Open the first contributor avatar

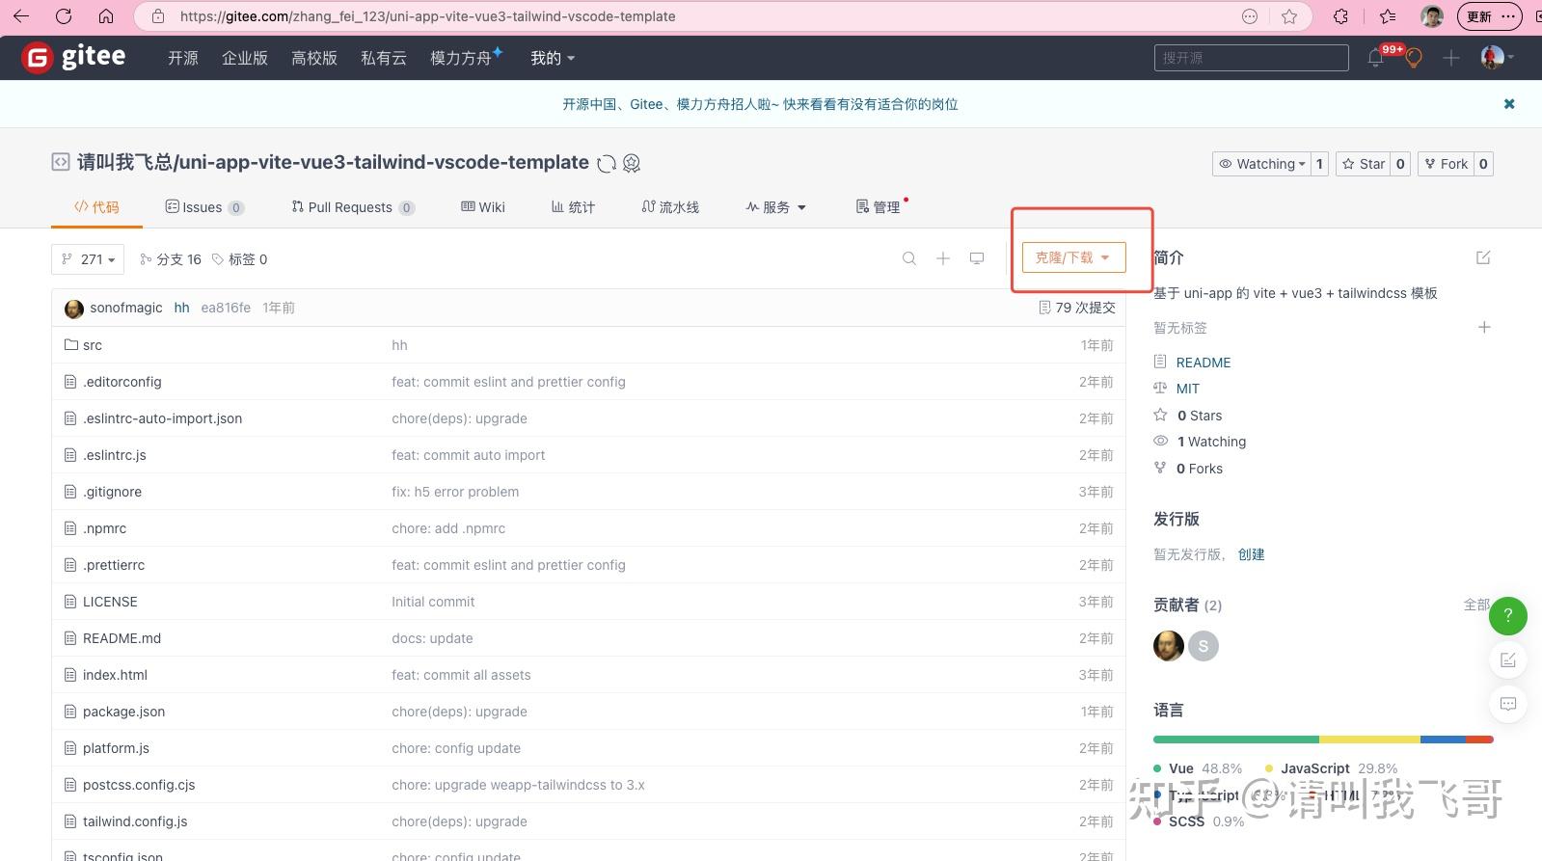(1169, 645)
